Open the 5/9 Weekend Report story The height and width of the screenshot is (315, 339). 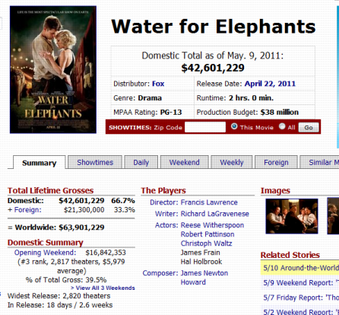[301, 283]
